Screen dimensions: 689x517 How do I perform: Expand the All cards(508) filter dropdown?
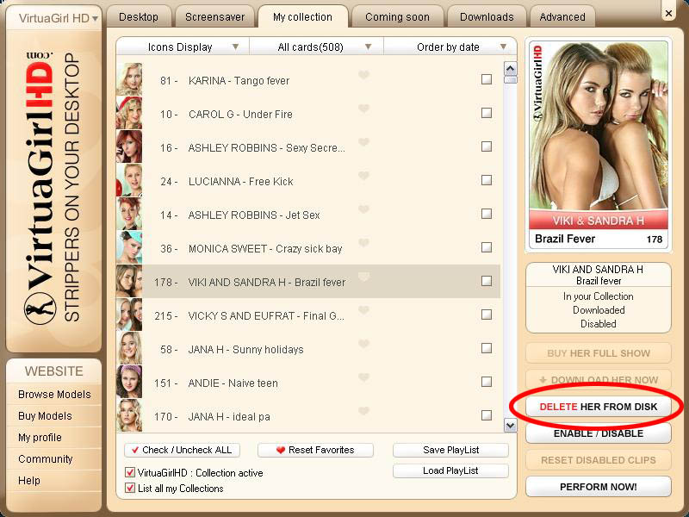317,47
